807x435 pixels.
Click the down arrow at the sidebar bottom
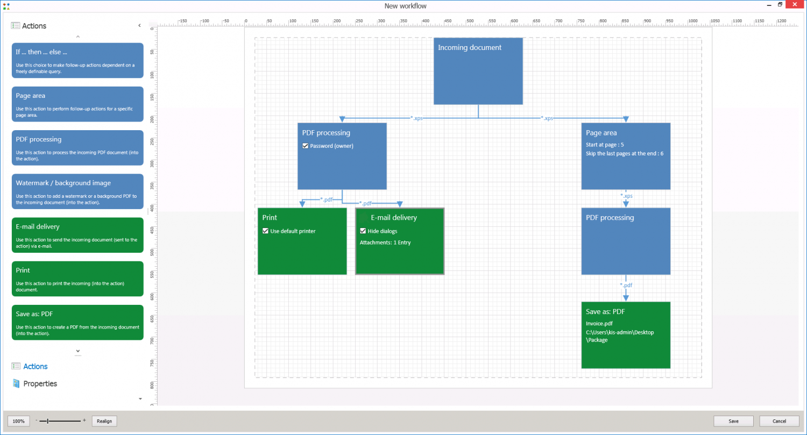click(x=139, y=398)
